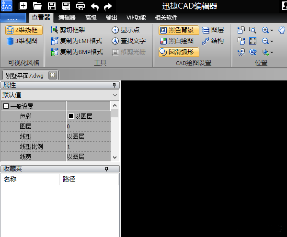Image resolution: width=287 pixels, height=237 pixels.
Task: Open the rotate by 35° angle icon
Action: [x=241, y=52]
